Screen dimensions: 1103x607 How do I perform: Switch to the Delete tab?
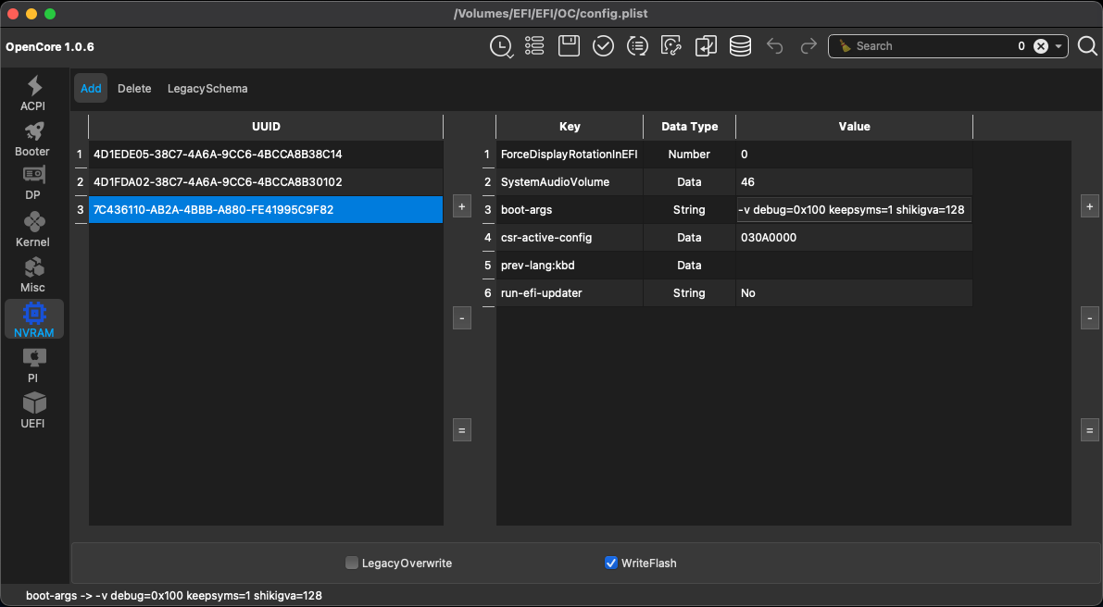(x=134, y=89)
